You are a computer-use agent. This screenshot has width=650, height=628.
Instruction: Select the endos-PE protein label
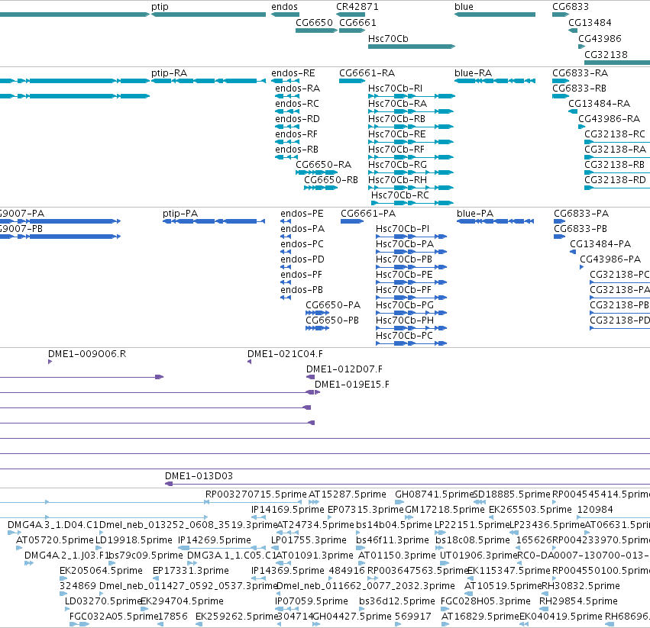302,214
